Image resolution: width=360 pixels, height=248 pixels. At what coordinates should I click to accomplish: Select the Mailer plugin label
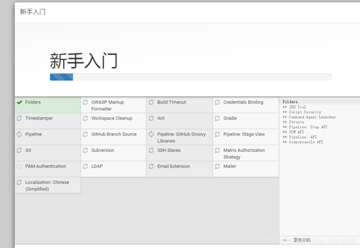tap(230, 166)
